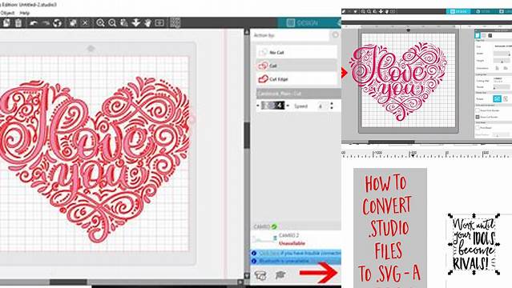Undo the last action
Image resolution: width=512 pixels, height=288 pixels.
[33, 23]
